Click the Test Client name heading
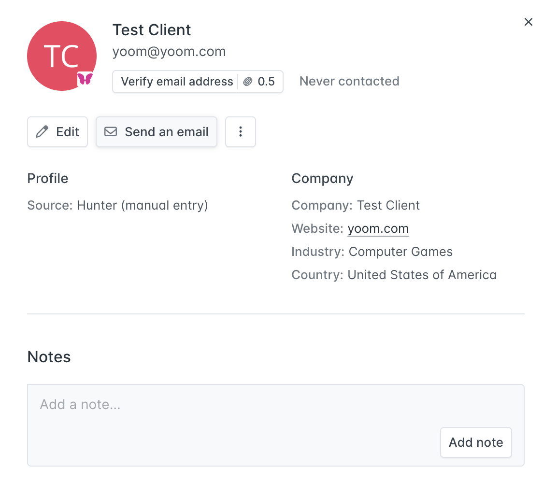543x482 pixels. click(152, 30)
